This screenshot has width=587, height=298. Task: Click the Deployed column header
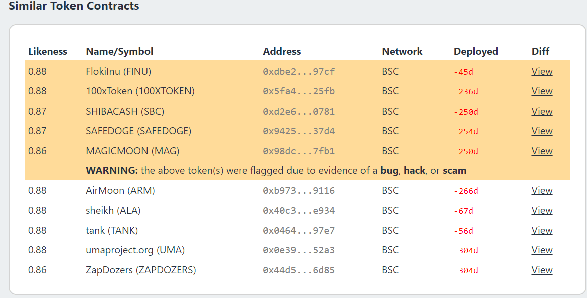coord(476,51)
